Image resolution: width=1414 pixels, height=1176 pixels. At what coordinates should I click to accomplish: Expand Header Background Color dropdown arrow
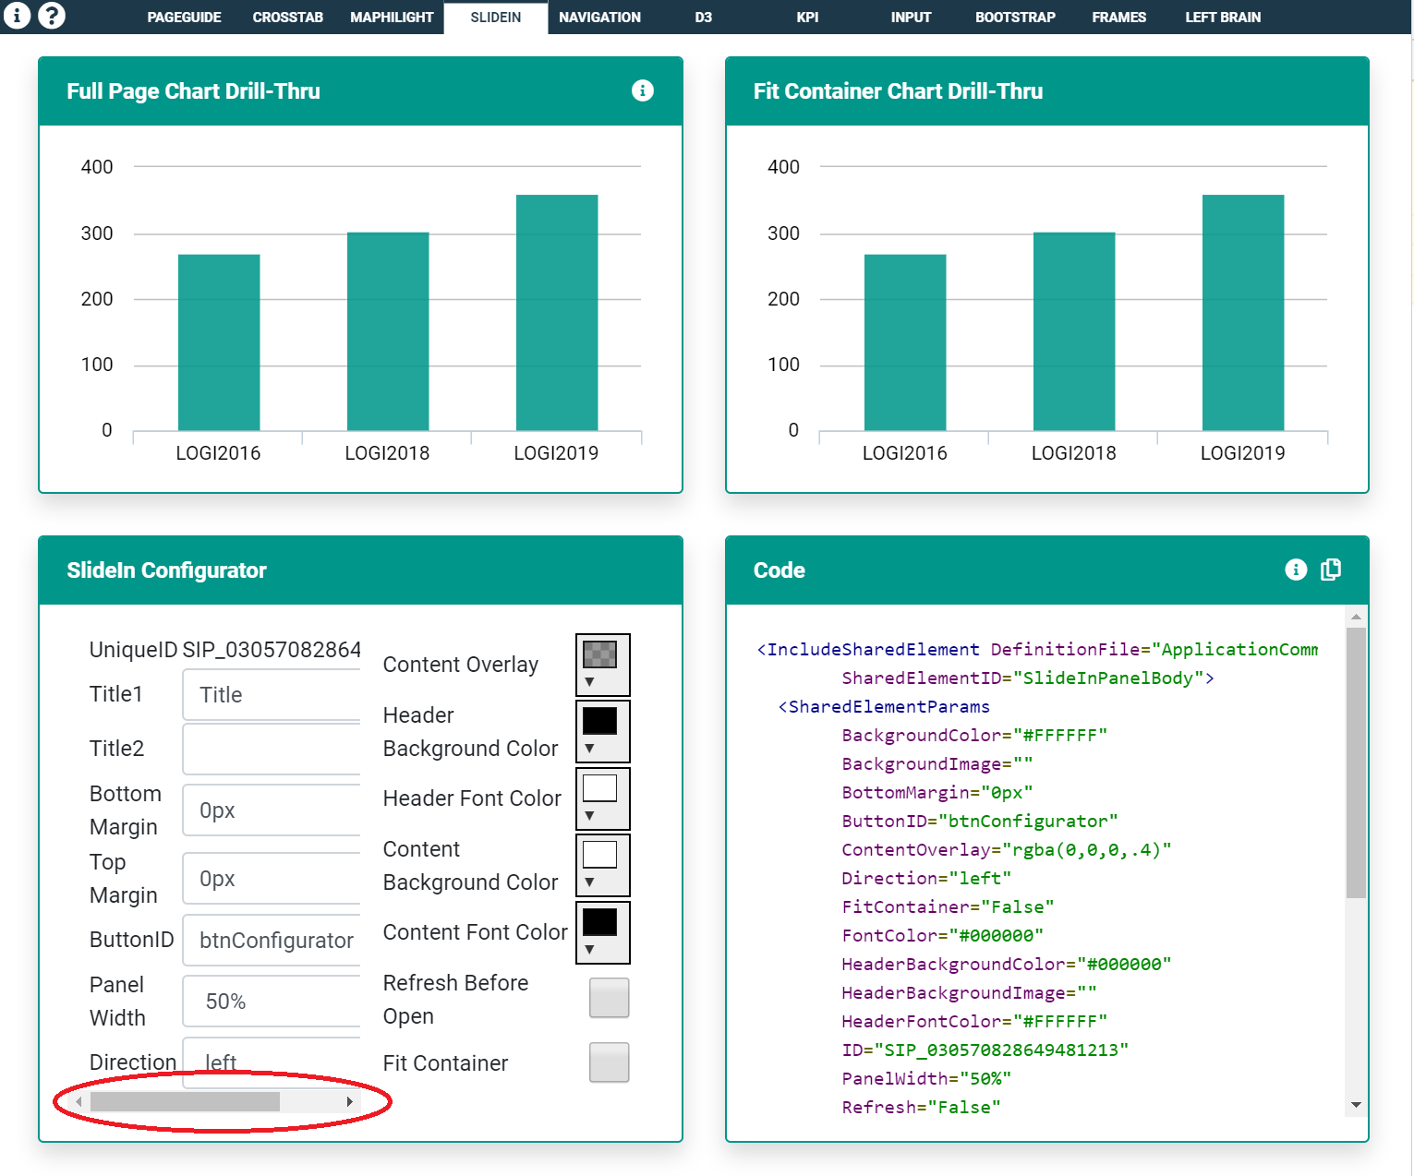[x=589, y=749]
